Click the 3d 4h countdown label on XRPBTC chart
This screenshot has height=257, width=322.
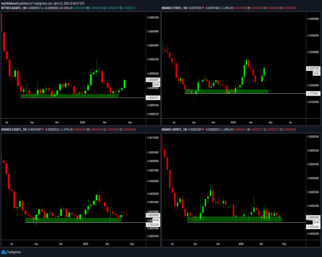316,222
